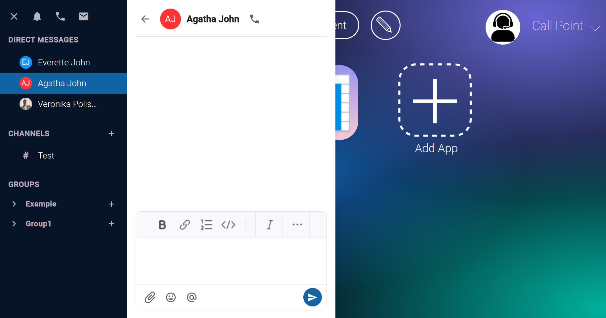Click the Call Point headset avatar
This screenshot has width=606, height=318.
503,27
